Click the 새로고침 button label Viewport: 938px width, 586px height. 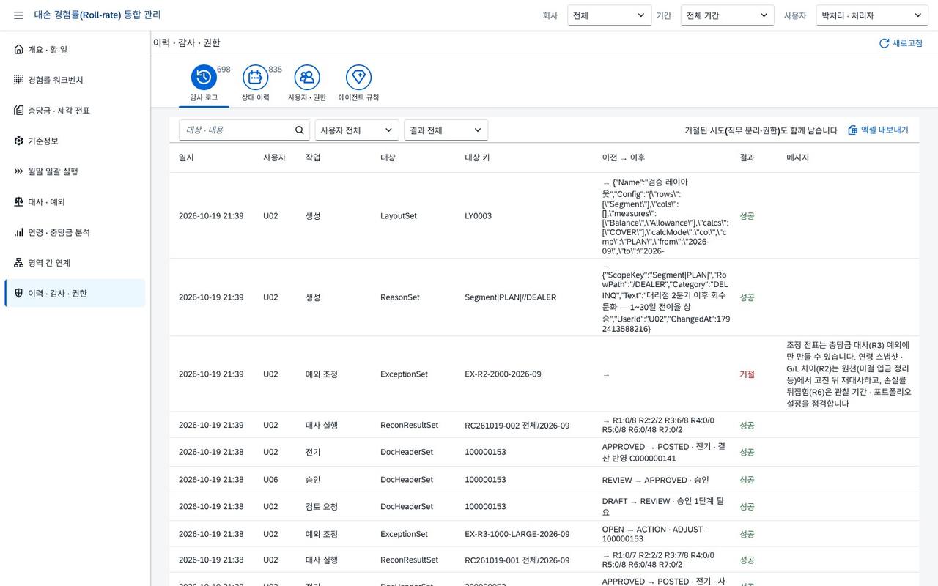(x=907, y=43)
